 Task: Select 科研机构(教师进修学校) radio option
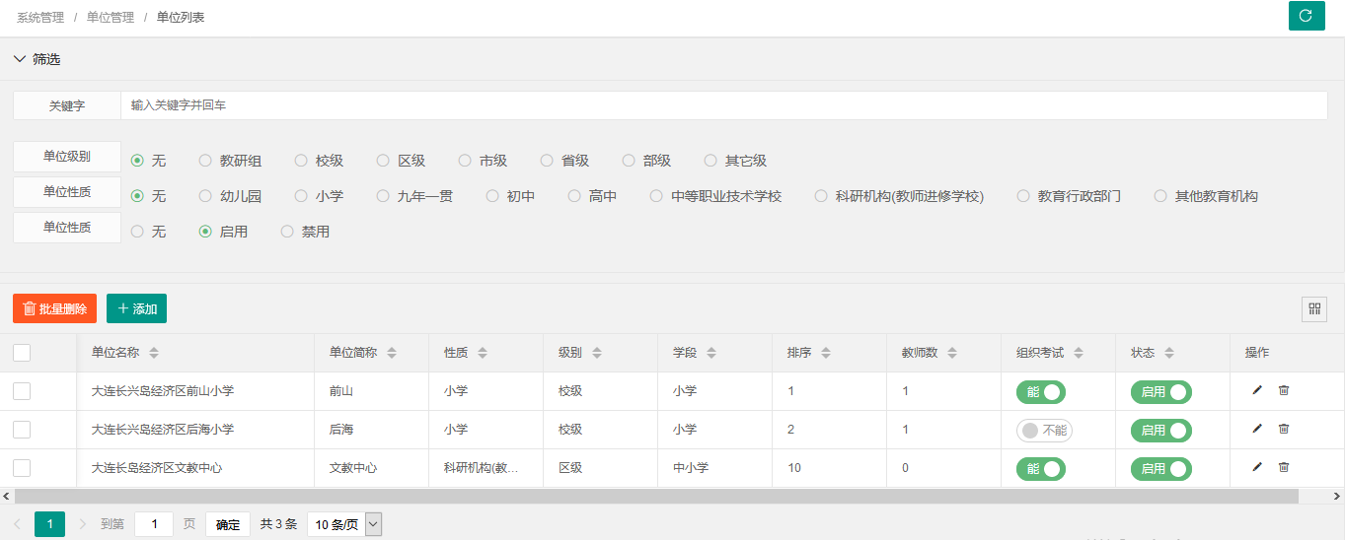(821, 196)
